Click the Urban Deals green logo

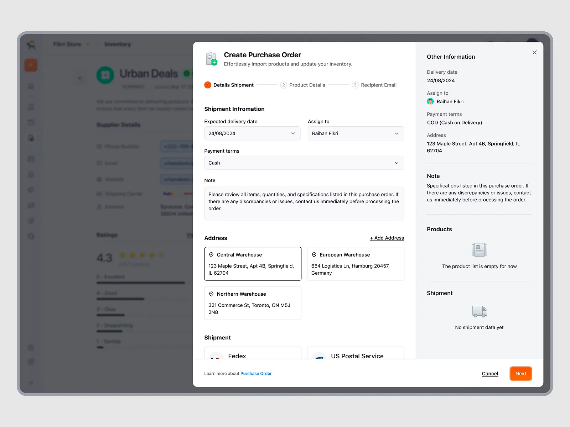[105, 75]
